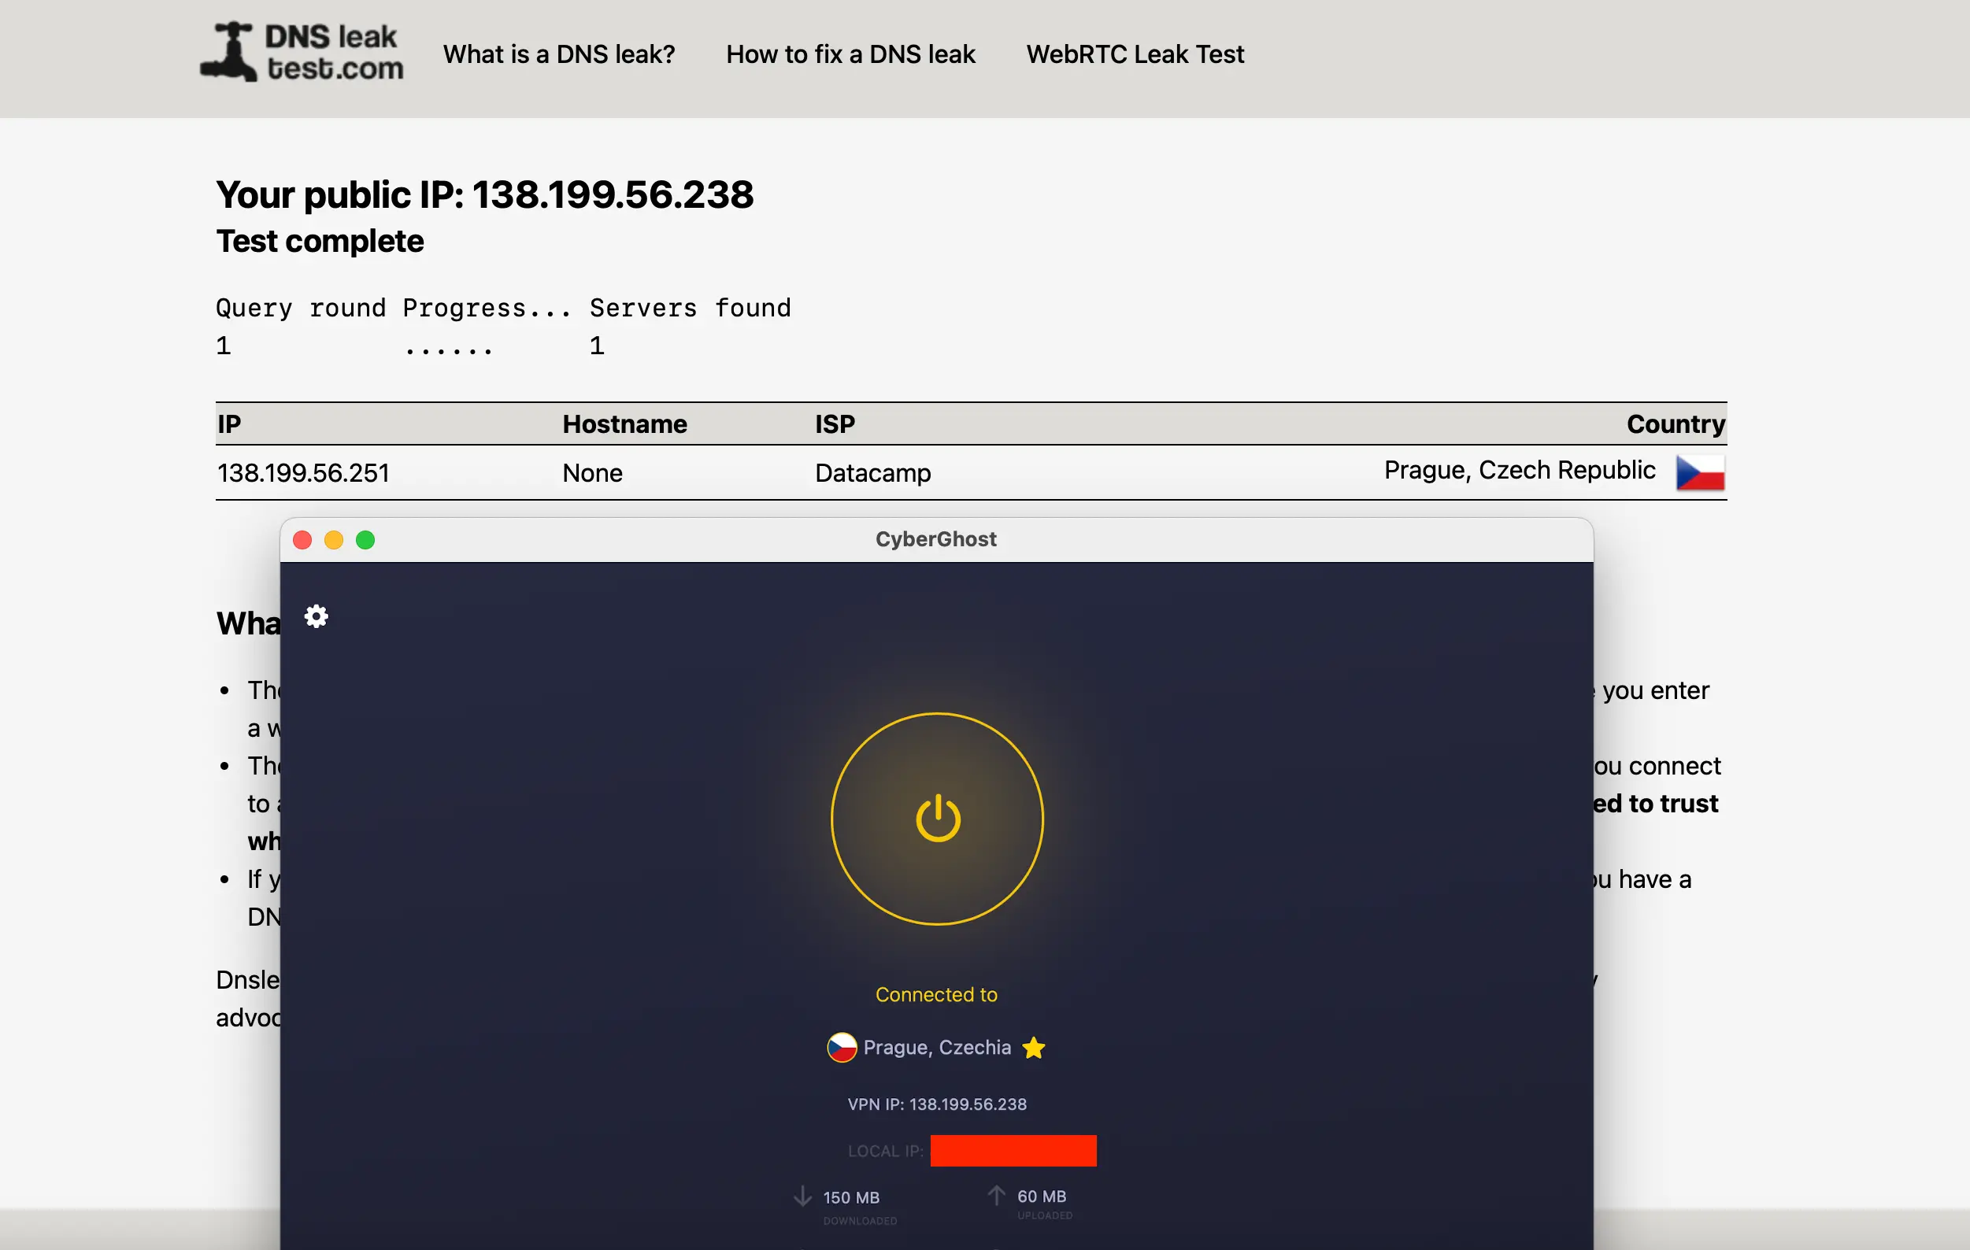This screenshot has width=1970, height=1250.
Task: Zoom the CyberGhost window with green button
Action: tap(365, 540)
